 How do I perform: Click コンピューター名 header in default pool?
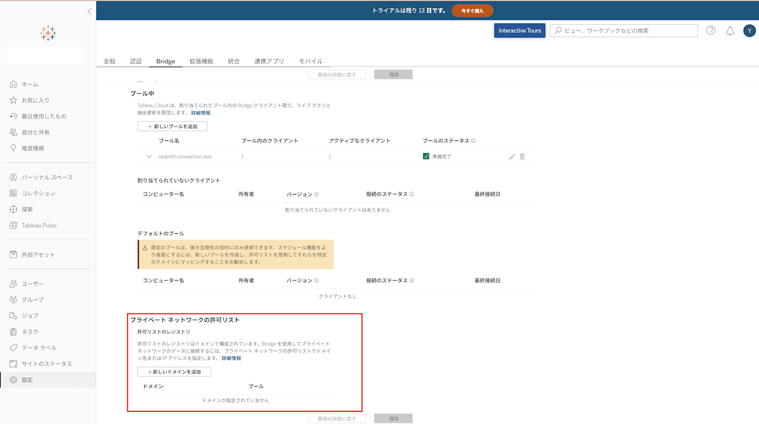[163, 281]
